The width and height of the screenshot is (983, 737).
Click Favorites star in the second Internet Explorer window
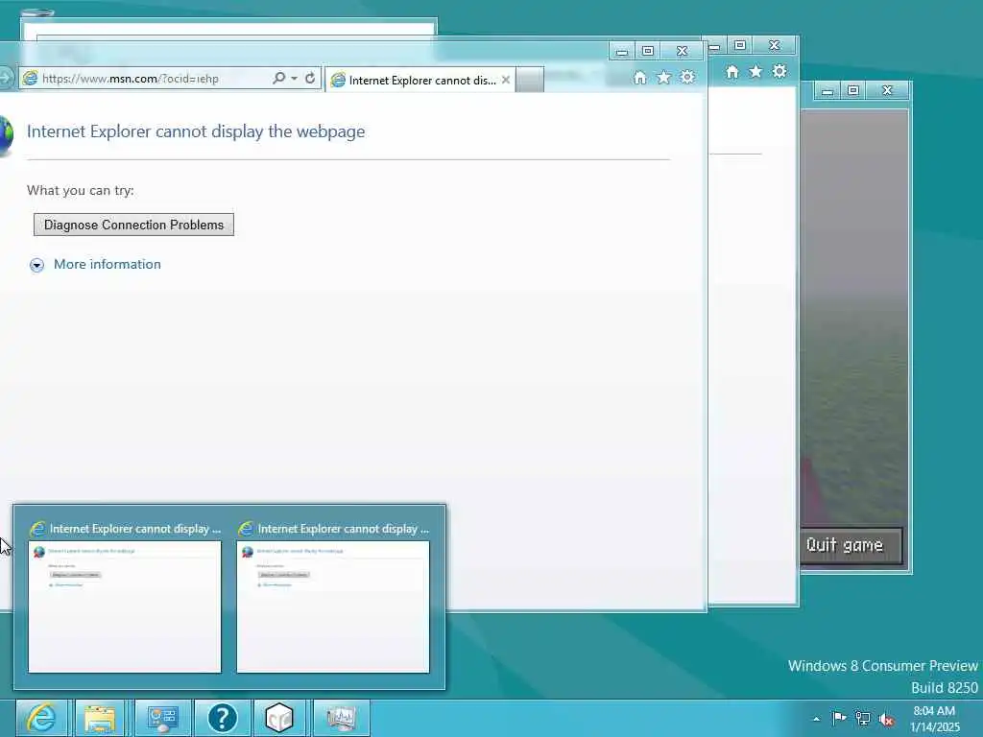point(755,71)
